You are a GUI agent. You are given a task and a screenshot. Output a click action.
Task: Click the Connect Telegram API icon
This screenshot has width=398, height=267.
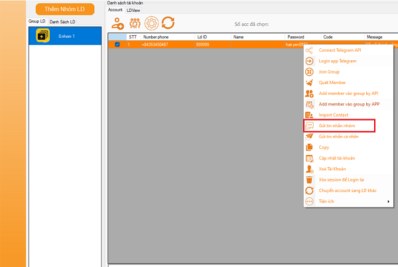309,50
